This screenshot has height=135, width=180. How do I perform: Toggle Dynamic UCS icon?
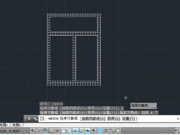[x=82, y=131]
